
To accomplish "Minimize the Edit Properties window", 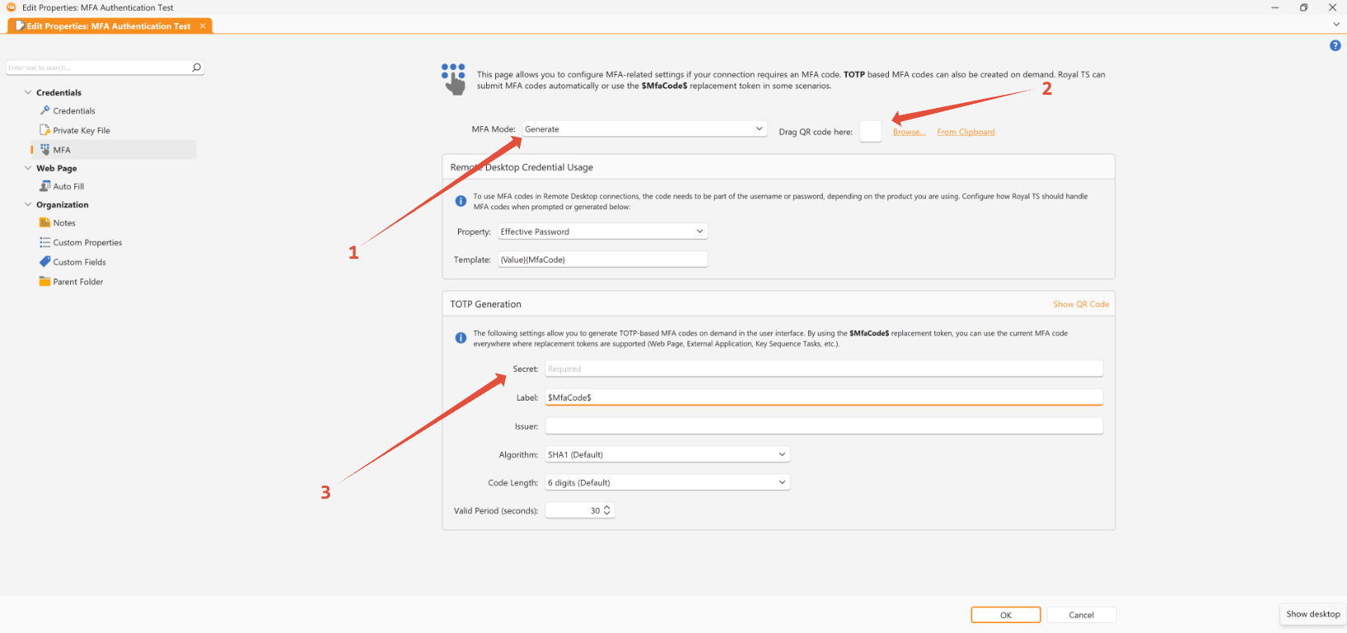I will click(1275, 7).
